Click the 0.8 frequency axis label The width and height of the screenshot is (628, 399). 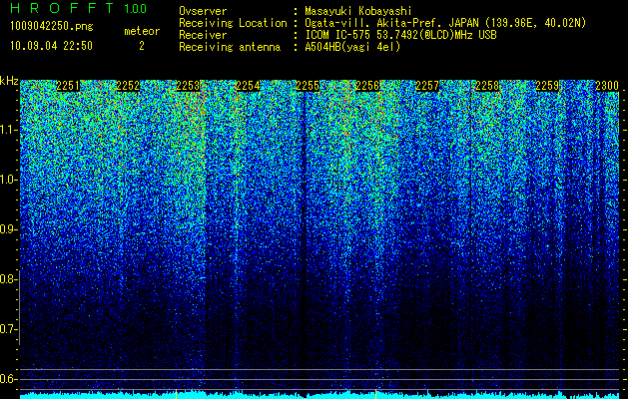(x=7, y=279)
